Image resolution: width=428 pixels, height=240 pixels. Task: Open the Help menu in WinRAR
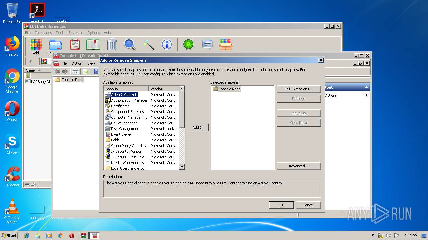tap(107, 33)
